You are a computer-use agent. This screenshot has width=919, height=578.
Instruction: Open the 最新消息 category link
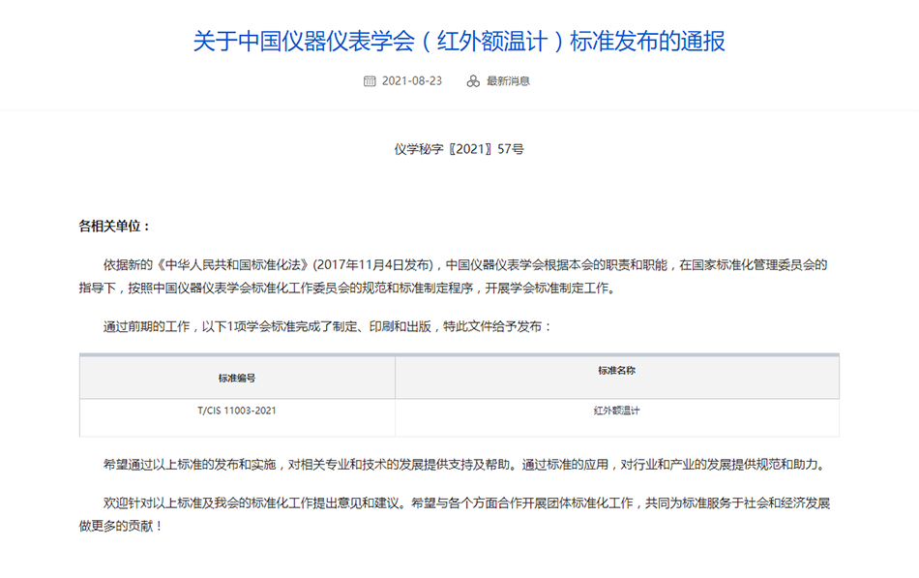point(508,81)
